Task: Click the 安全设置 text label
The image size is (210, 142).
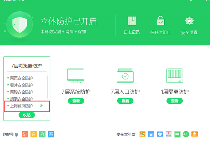Action: (189, 32)
